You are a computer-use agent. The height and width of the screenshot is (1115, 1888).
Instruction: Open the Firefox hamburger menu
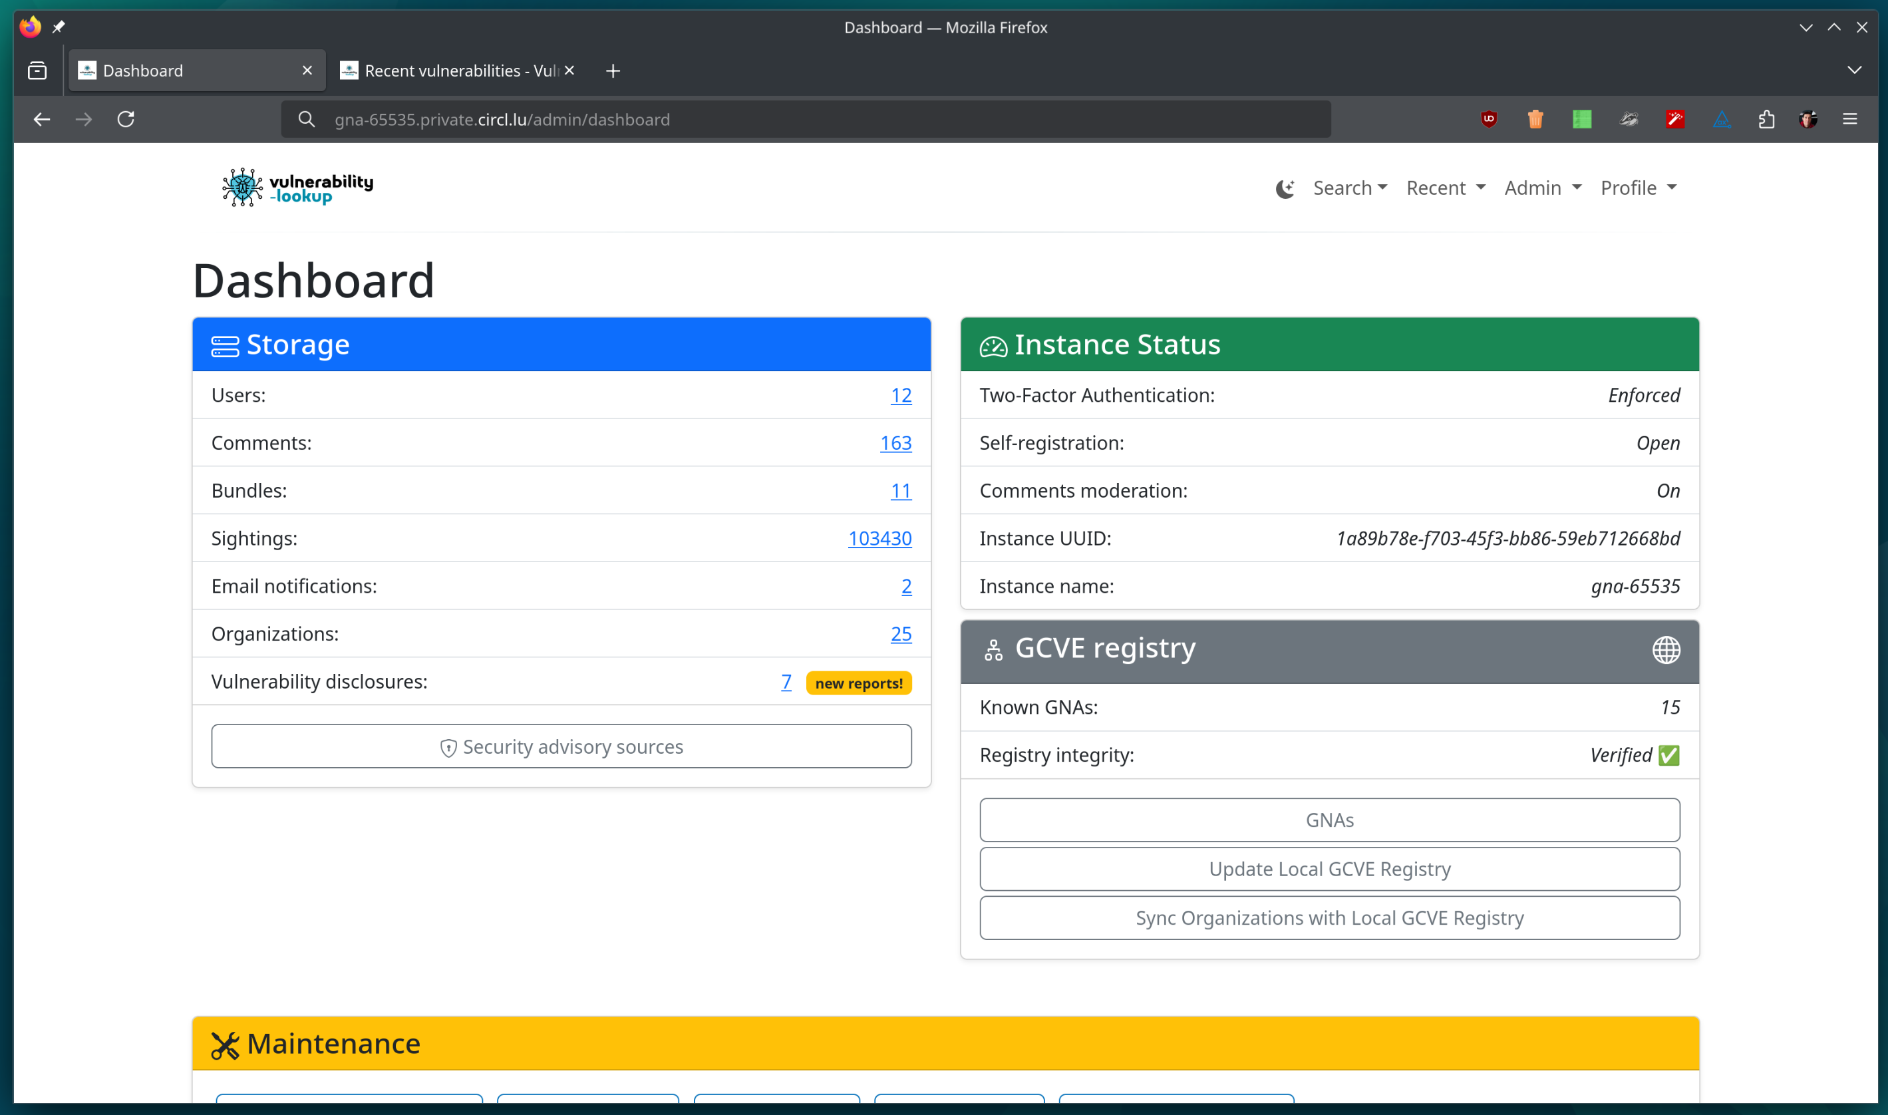pos(1849,118)
